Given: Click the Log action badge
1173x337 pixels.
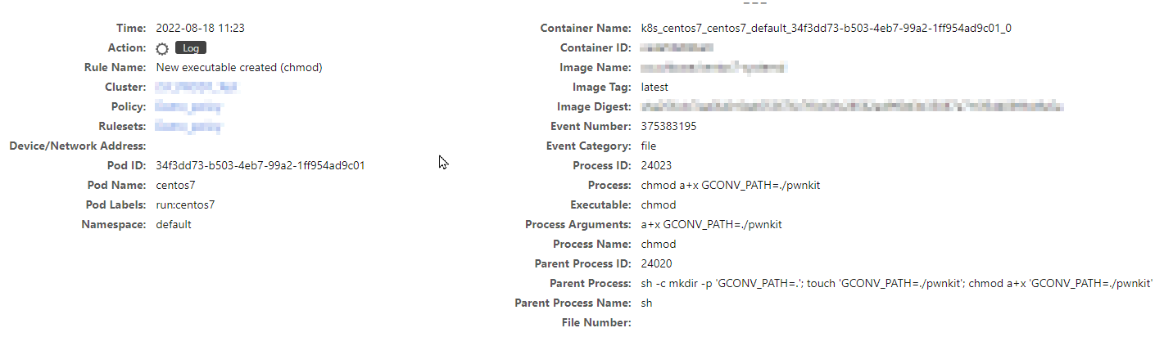Looking at the screenshot, I should 190,48.
